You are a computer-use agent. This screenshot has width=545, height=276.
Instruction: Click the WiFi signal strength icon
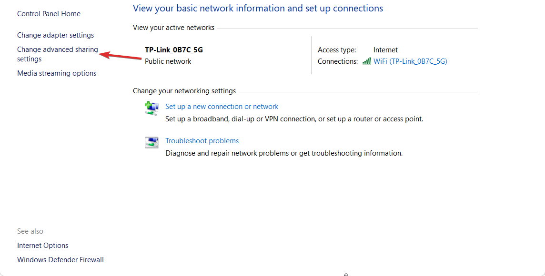coord(367,61)
